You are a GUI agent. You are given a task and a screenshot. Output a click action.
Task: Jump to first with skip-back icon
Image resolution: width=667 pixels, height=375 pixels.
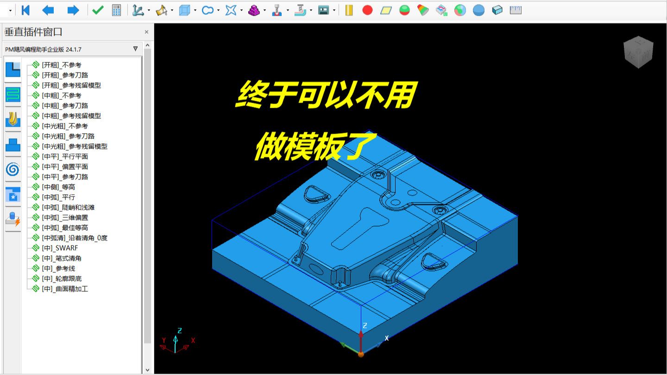(25, 10)
